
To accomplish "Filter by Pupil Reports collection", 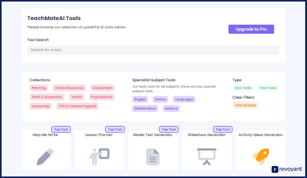I will pyautogui.click(x=102, y=97).
